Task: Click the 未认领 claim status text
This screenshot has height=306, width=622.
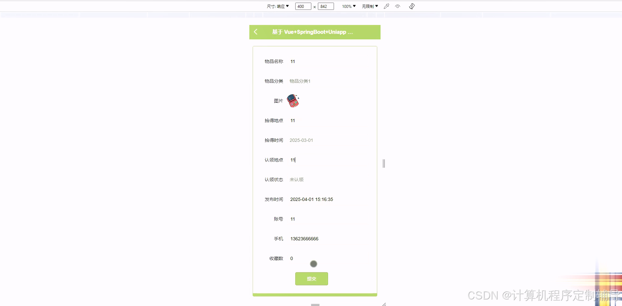Action: click(x=296, y=180)
